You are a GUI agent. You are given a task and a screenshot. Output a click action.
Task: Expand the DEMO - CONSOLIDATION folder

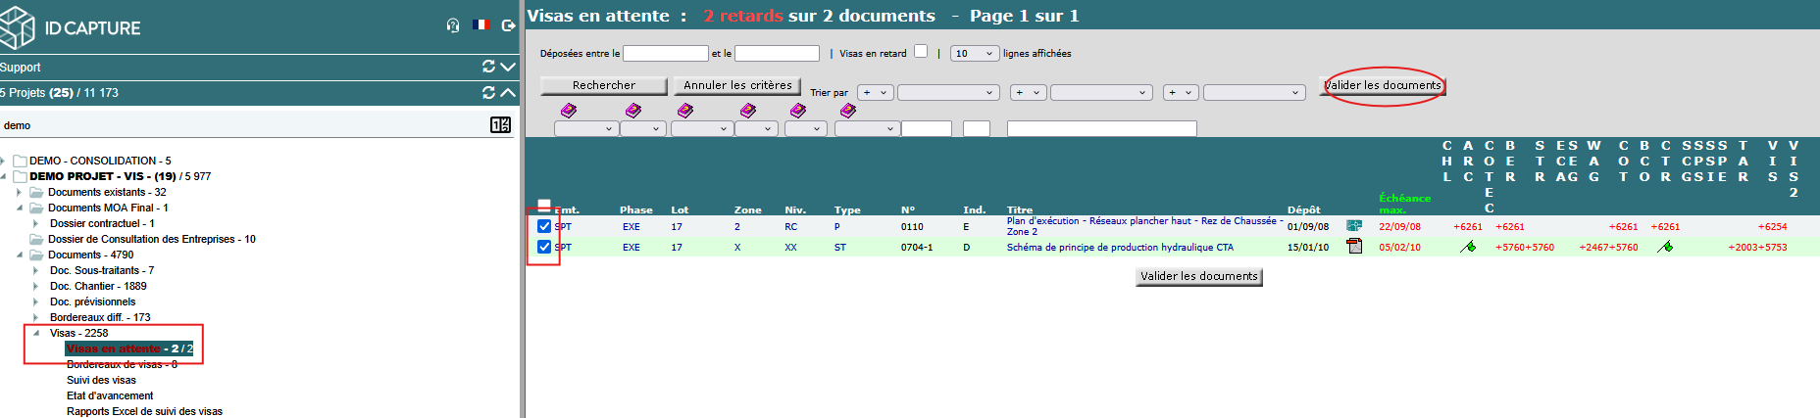point(6,161)
